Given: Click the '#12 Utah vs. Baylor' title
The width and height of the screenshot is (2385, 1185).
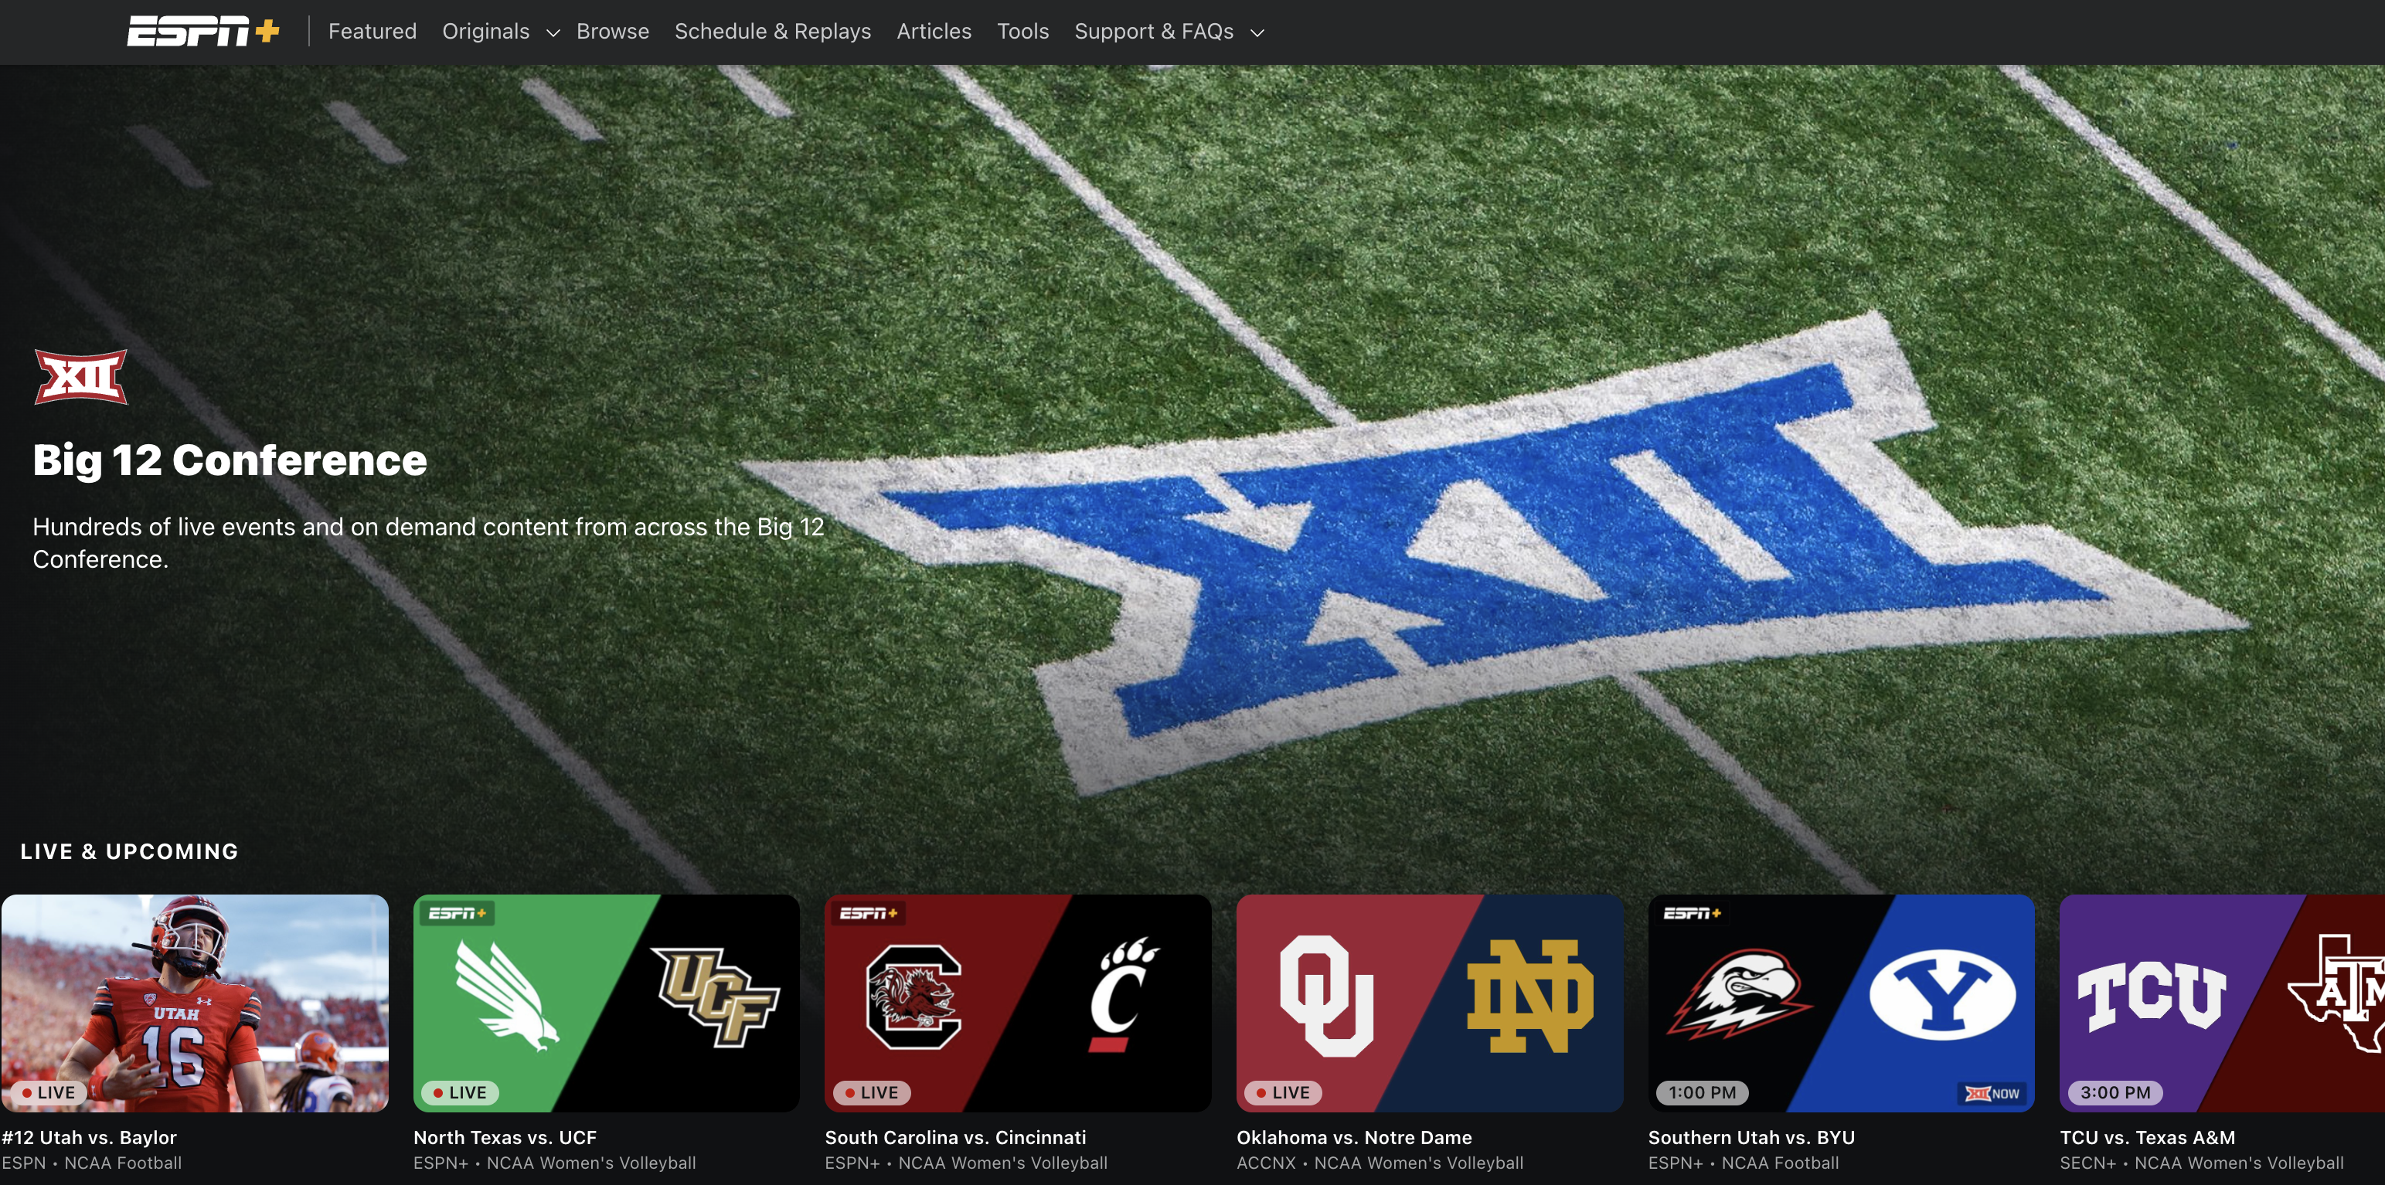Looking at the screenshot, I should [x=89, y=1137].
